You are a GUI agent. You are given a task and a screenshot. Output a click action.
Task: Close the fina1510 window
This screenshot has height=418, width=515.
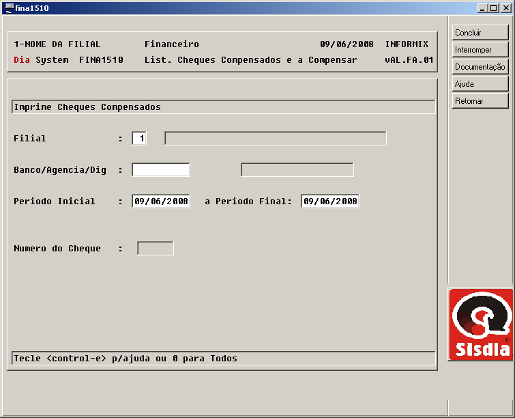(505, 8)
